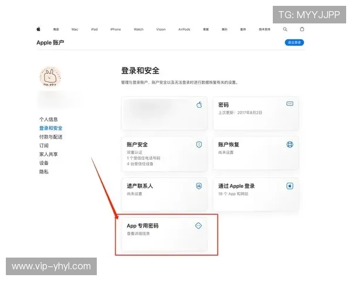This screenshot has height=281, width=352.
Task: Click the lifebuoy icon on the 账户恢复 card
Action: (x=290, y=145)
